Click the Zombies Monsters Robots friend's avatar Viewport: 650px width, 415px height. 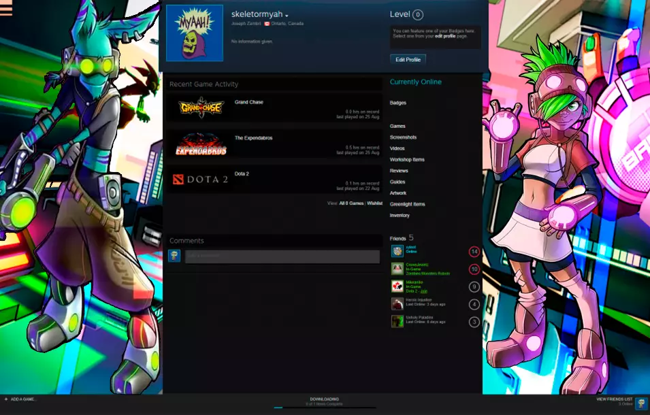(397, 269)
